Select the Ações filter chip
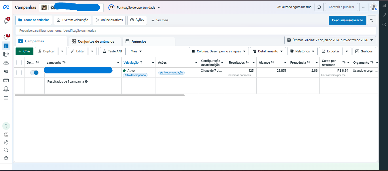The width and height of the screenshot is (388, 171). click(137, 20)
